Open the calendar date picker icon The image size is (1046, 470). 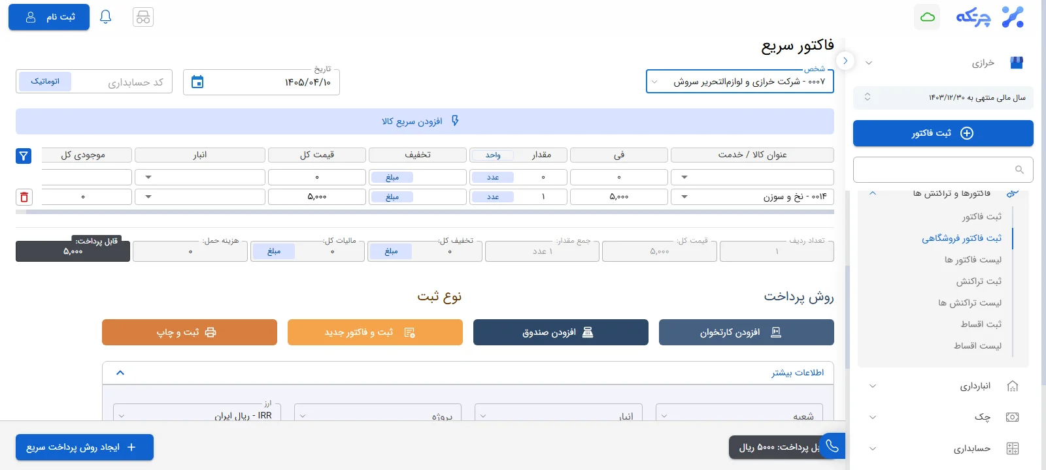[197, 82]
